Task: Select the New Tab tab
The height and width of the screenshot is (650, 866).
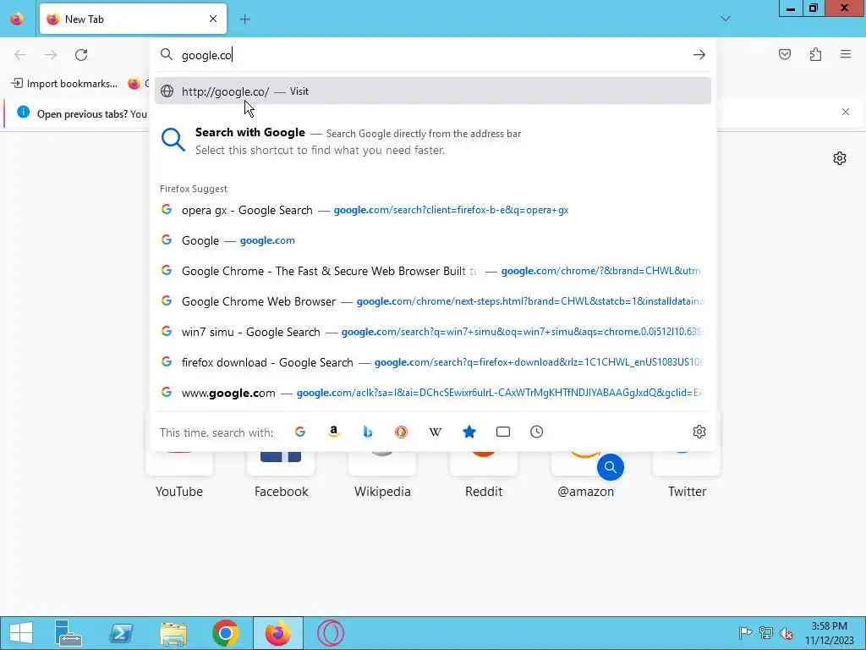Action: [133, 19]
